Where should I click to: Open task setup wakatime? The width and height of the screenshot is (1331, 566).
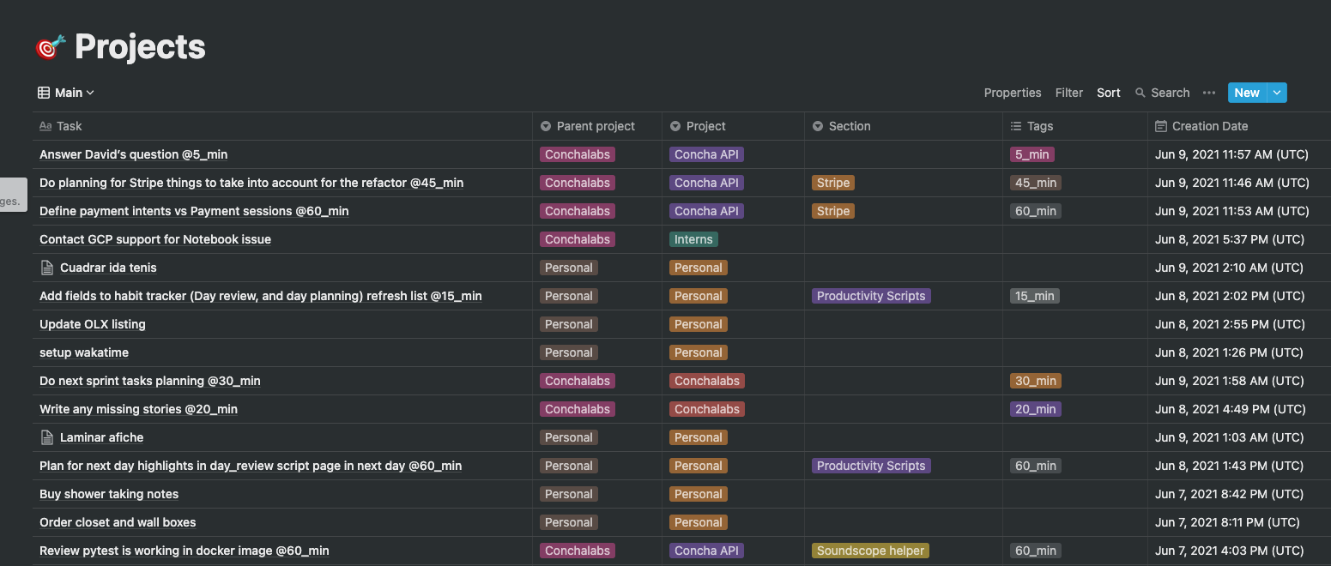coord(84,352)
